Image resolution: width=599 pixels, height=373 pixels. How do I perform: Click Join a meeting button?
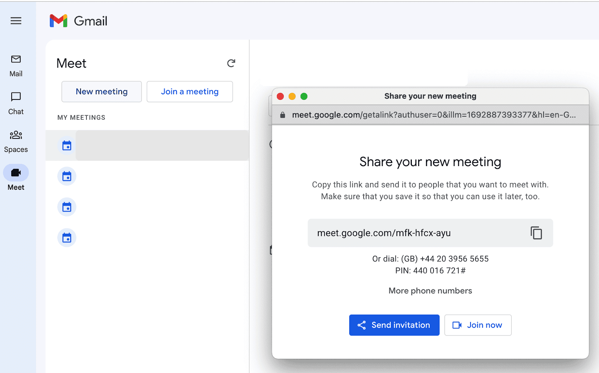pyautogui.click(x=189, y=92)
